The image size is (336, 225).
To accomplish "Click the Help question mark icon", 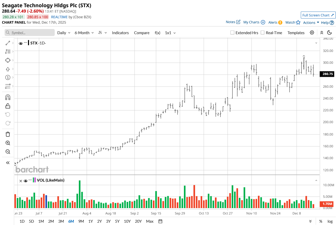I will point(332,23).
